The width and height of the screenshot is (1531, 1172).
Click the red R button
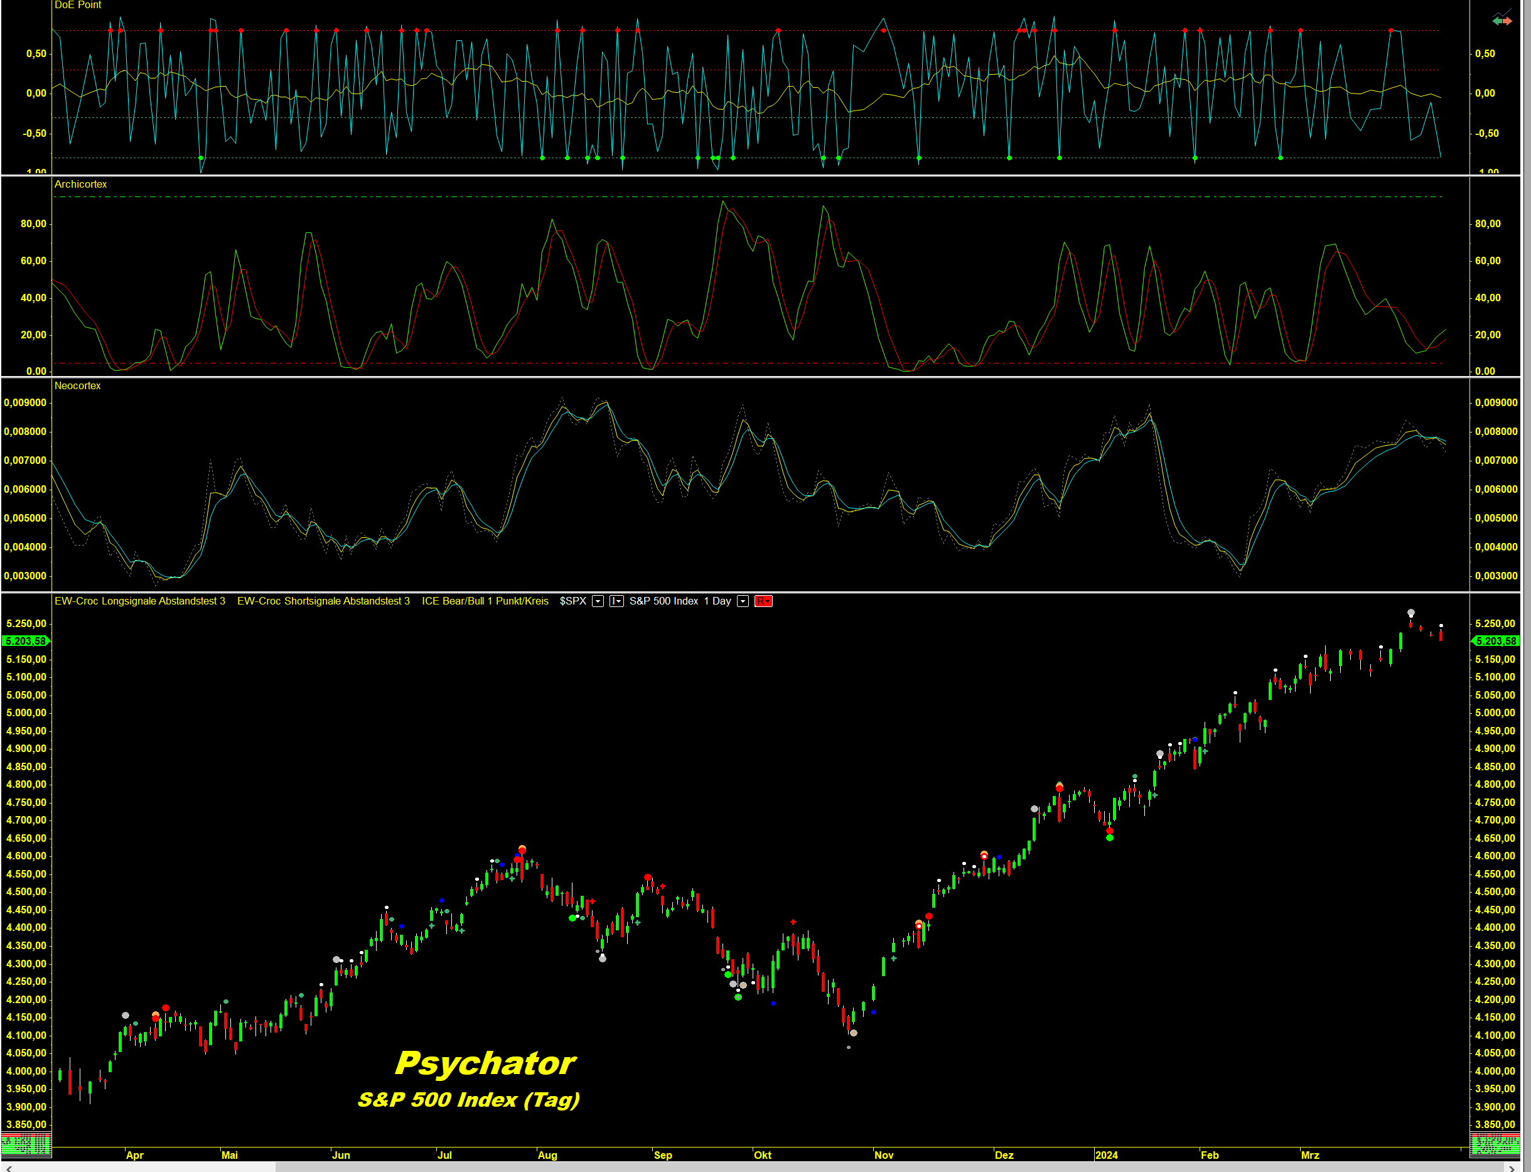click(x=763, y=601)
